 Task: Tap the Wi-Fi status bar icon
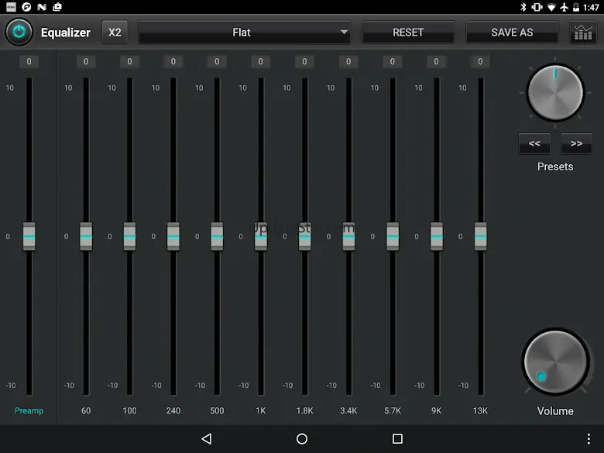pos(551,7)
